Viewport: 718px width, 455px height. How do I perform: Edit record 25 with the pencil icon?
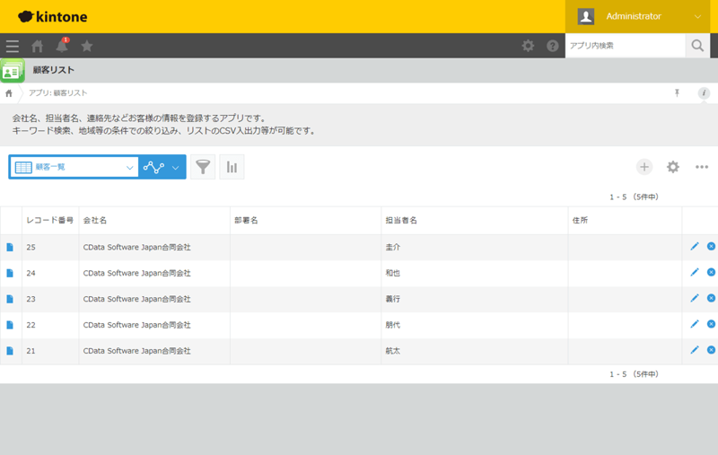tap(694, 247)
